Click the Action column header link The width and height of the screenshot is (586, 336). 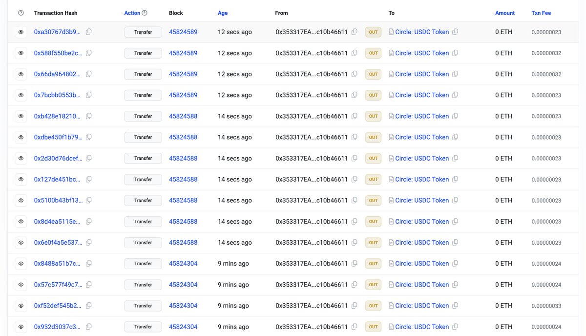click(132, 13)
